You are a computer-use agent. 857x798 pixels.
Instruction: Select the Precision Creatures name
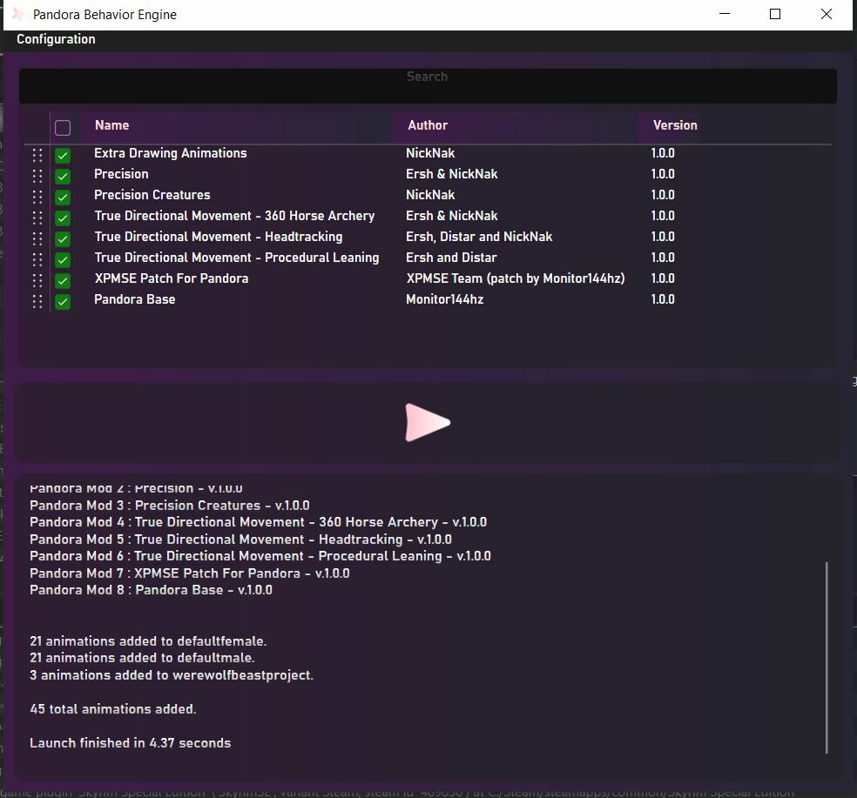(152, 195)
